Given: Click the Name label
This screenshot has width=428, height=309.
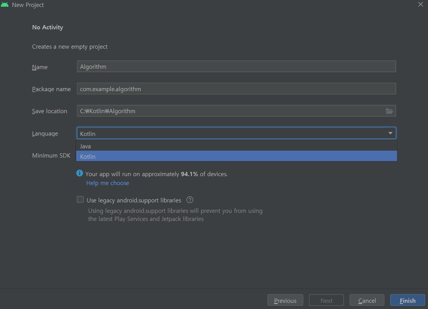Looking at the screenshot, I should point(40,67).
